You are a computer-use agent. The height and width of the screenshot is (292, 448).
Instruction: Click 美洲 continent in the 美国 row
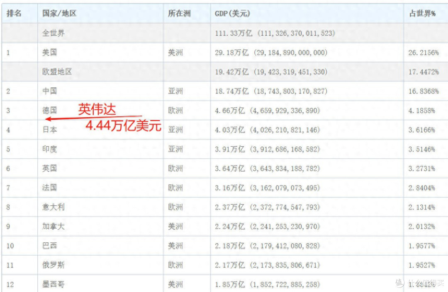coord(175,53)
